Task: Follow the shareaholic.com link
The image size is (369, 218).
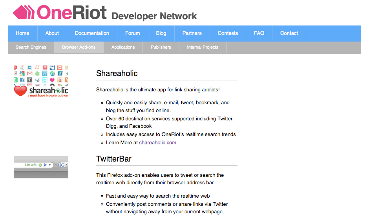Action: (158, 142)
